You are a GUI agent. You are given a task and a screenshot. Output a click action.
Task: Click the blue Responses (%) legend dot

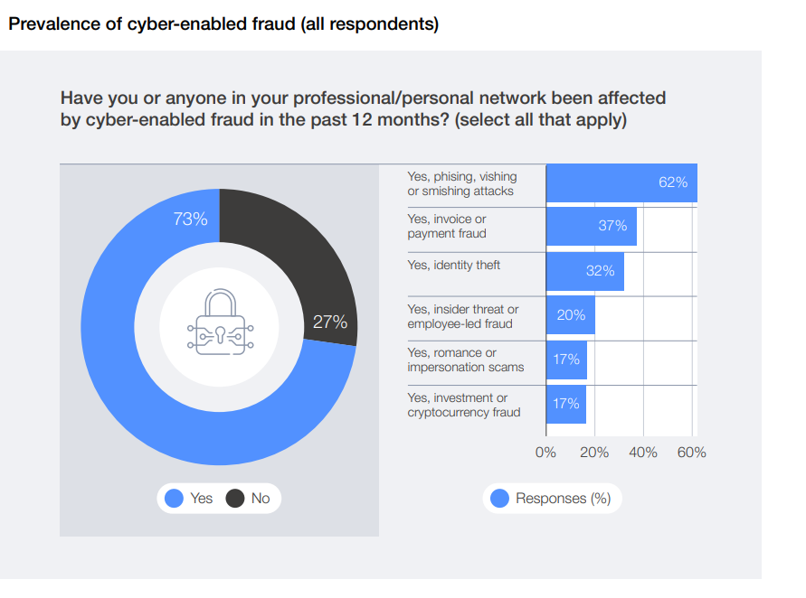(498, 499)
